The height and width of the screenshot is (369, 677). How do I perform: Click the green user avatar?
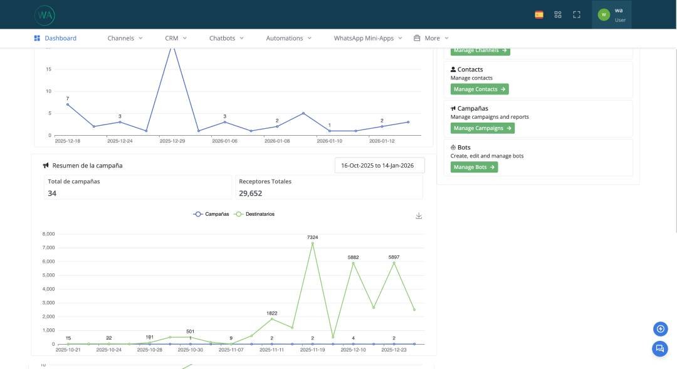coord(604,14)
